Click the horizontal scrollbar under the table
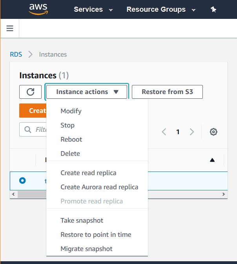 [31, 194]
